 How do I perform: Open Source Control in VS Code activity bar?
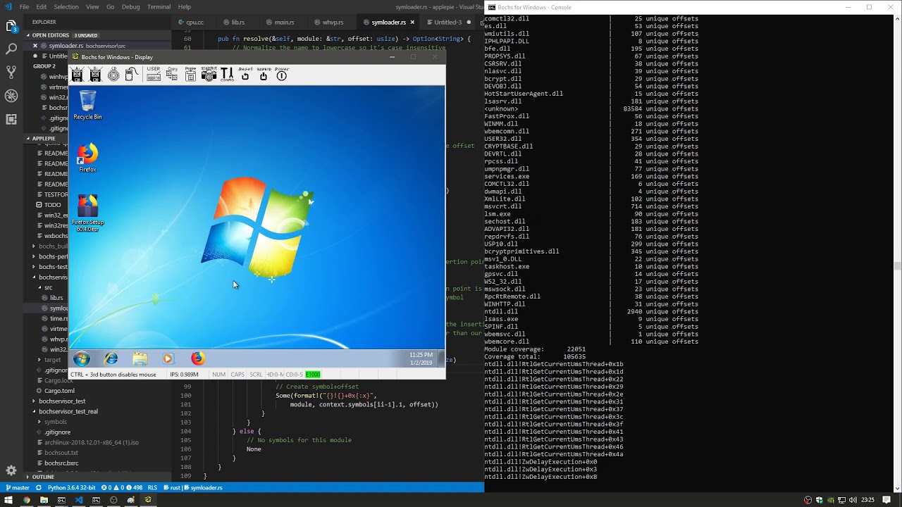pyautogui.click(x=11, y=73)
